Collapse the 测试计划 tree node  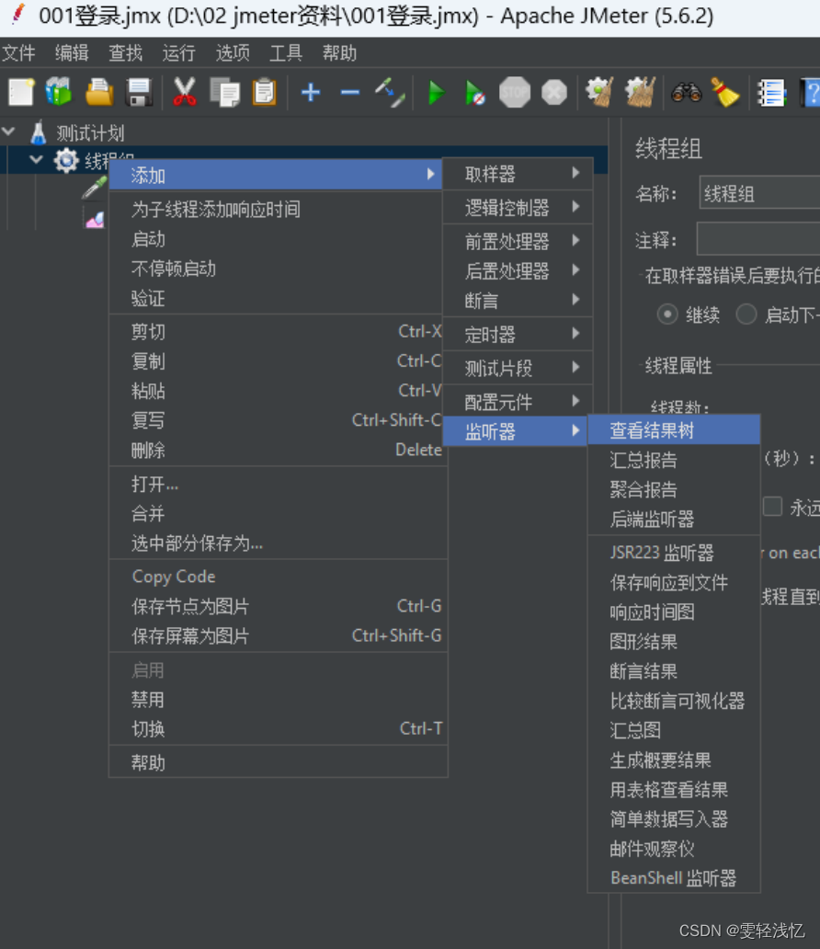click(9, 131)
